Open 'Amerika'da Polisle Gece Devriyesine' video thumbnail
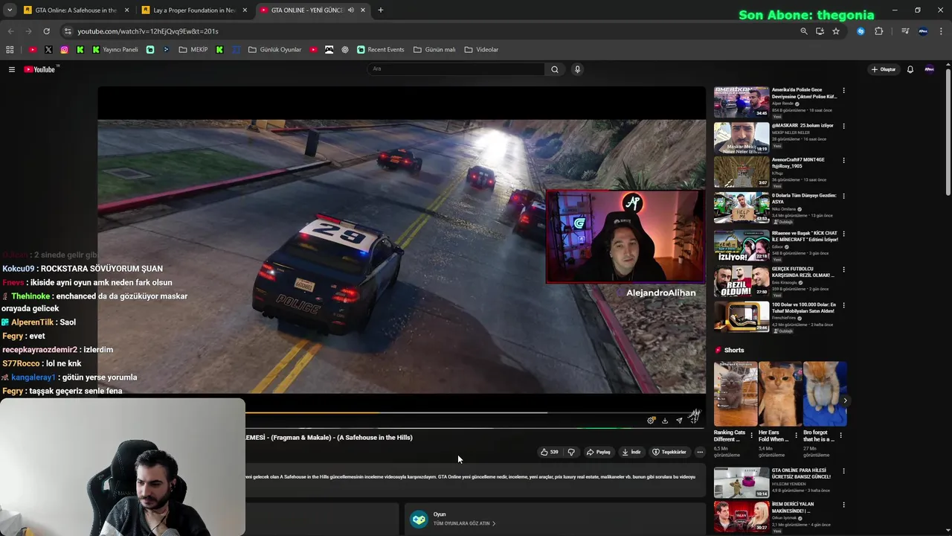 pos(742,102)
